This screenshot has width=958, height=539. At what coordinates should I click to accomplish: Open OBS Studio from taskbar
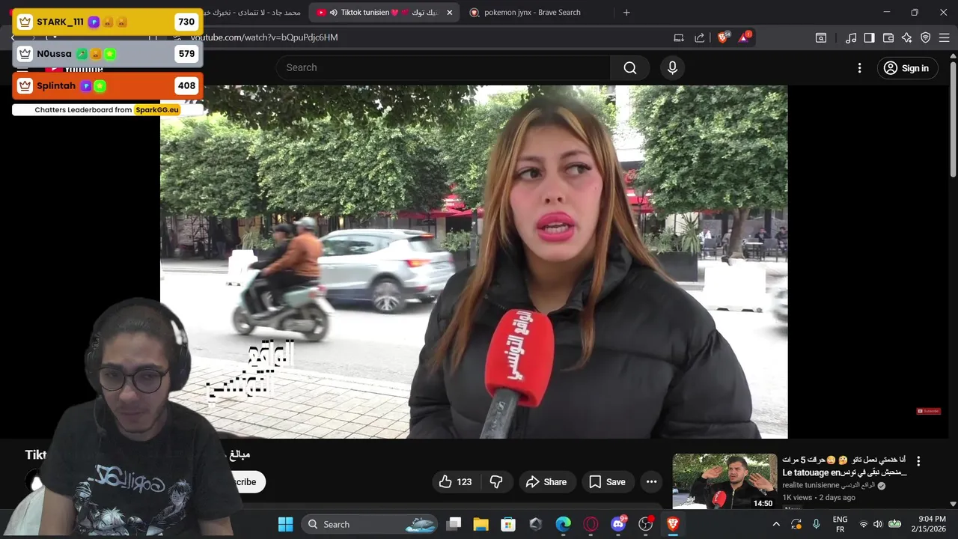tap(645, 524)
